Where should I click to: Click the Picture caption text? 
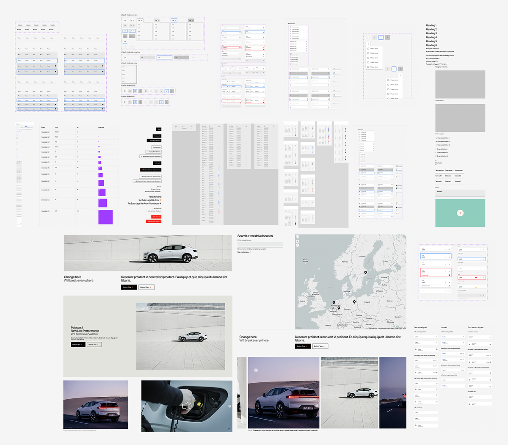pos(440,134)
